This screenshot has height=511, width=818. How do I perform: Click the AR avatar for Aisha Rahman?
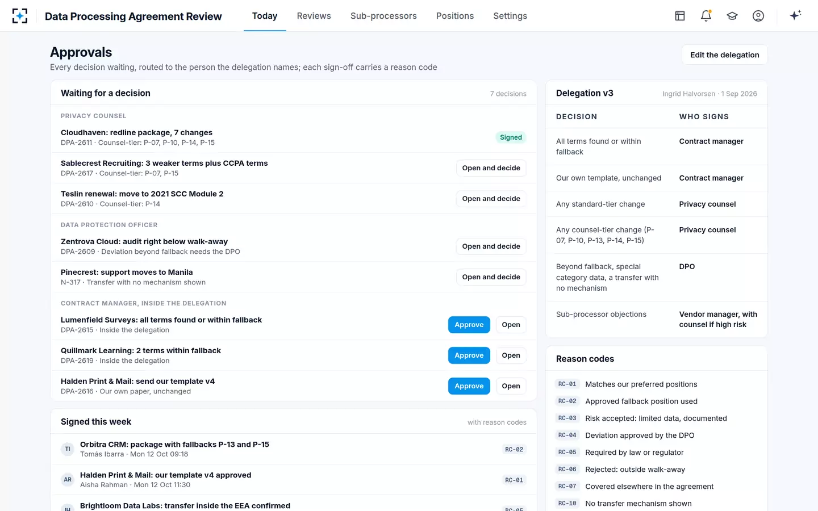tap(68, 480)
